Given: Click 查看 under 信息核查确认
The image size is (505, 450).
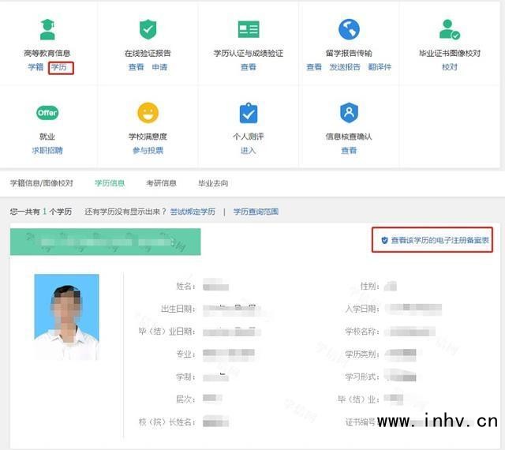Looking at the screenshot, I should [x=349, y=150].
